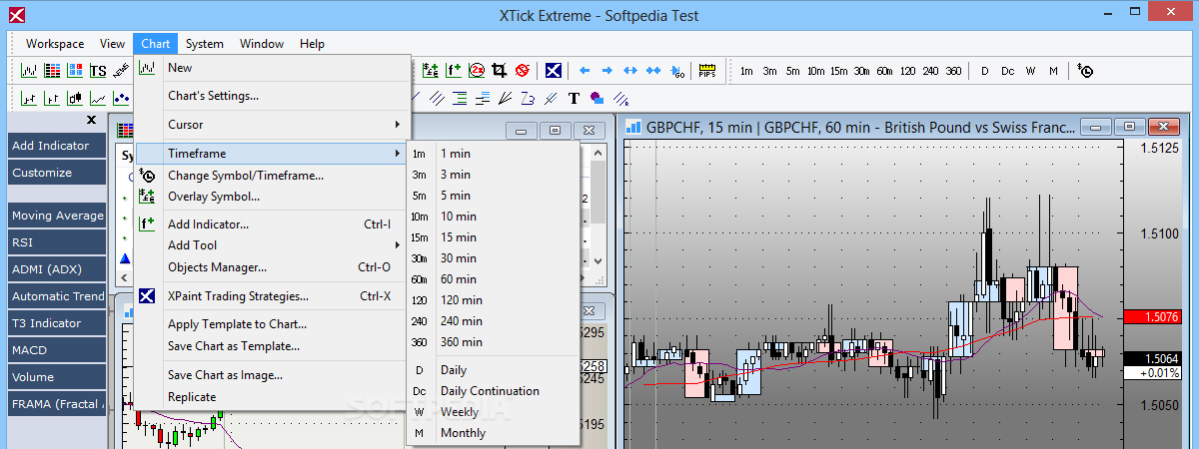Click the RSI sidebar button

point(57,242)
